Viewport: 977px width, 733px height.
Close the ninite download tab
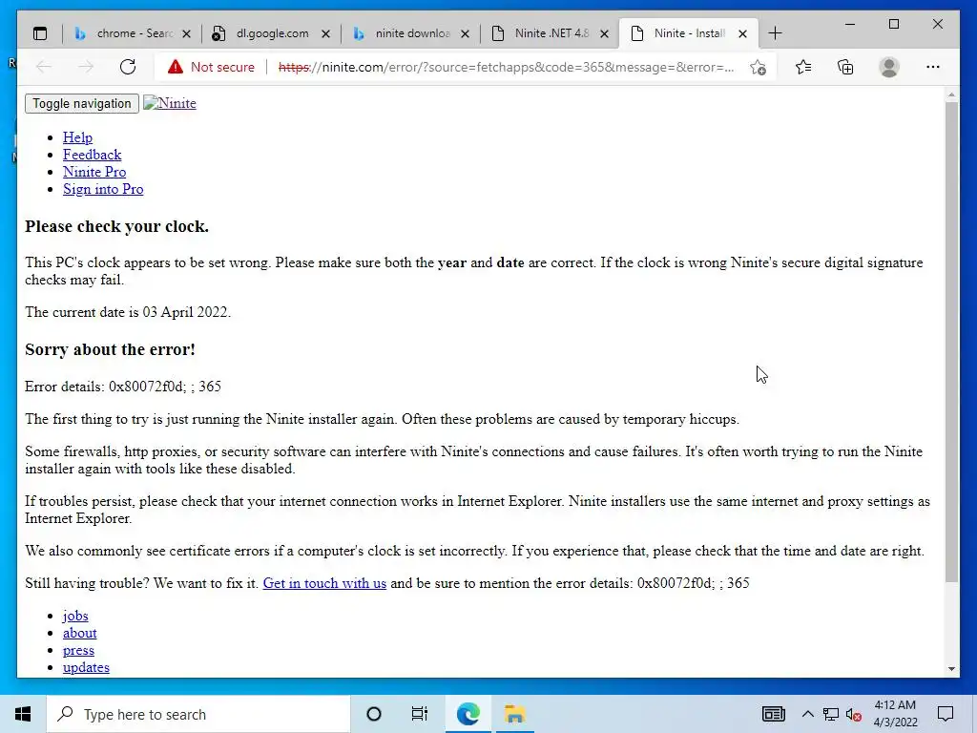[465, 33]
